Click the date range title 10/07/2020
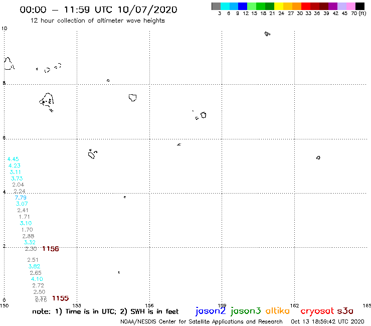This screenshot has height=326, width=371. click(x=147, y=10)
